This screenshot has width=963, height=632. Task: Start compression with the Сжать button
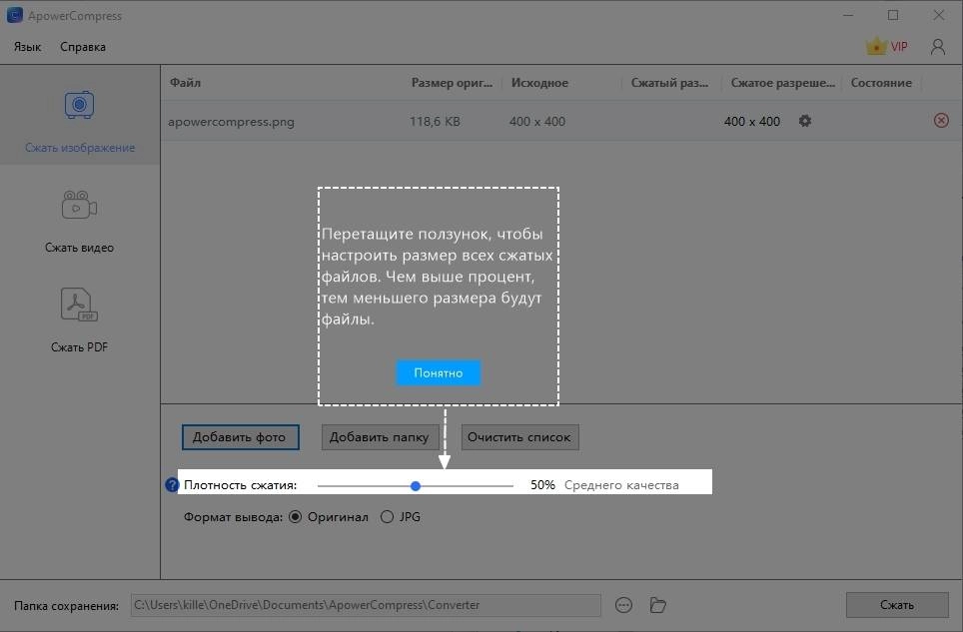click(x=897, y=605)
